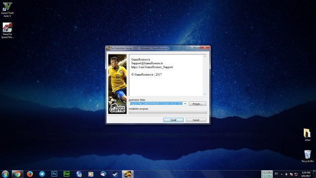The image size is (316, 178).
Task: Open the Recycle Bin icon
Action: coord(307,156)
